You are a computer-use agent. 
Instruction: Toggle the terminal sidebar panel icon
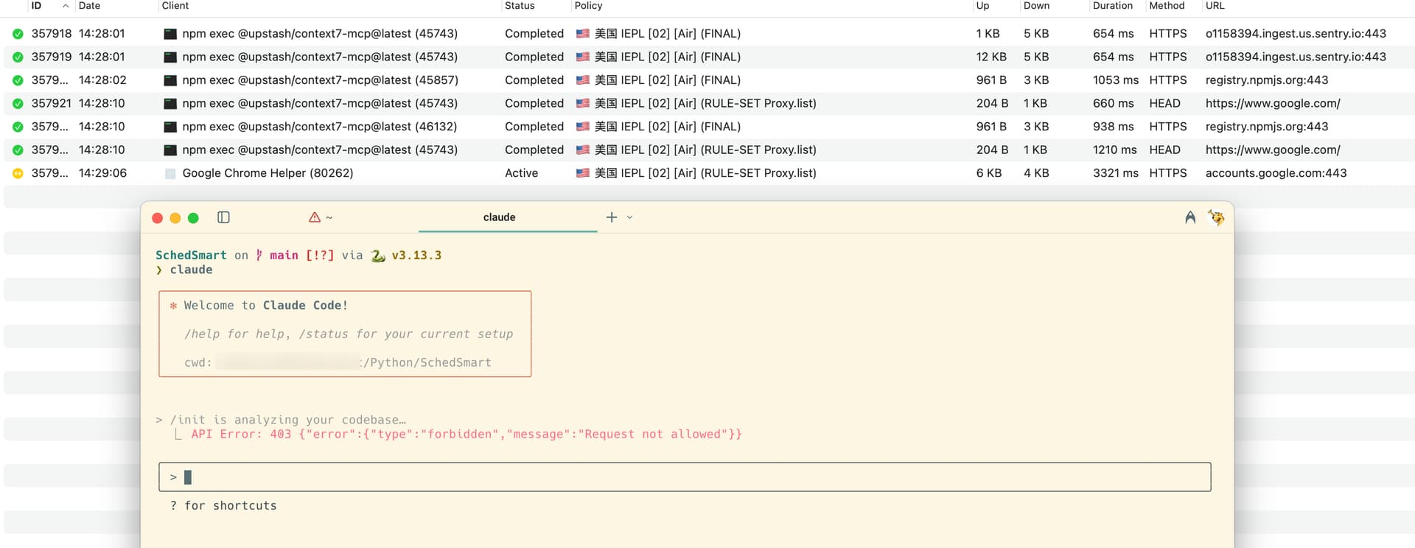224,217
